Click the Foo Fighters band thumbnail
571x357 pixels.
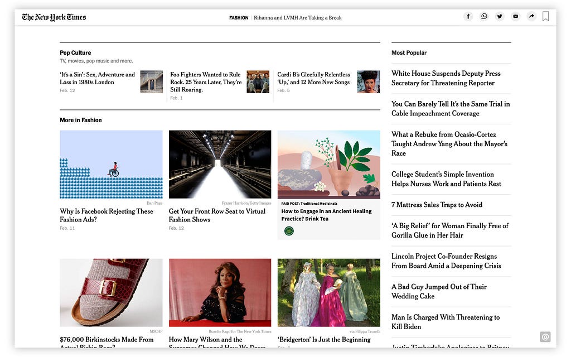[x=258, y=81]
